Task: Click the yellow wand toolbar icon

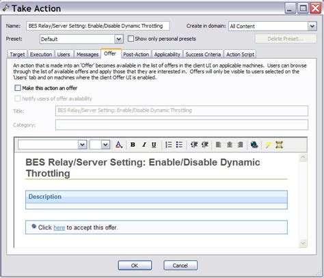Action: click(268, 145)
